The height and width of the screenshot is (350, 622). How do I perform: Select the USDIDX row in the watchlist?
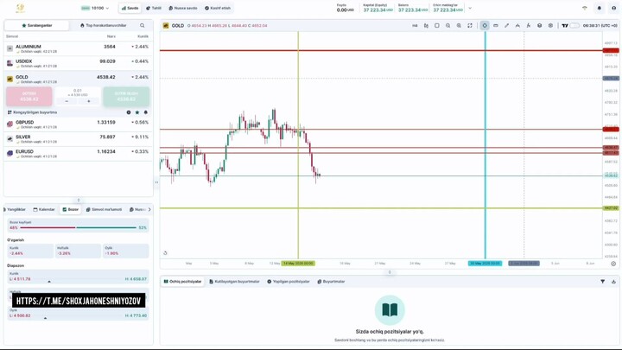(x=78, y=63)
